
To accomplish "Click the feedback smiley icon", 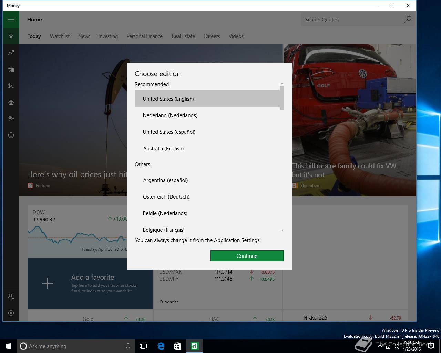I will [11, 135].
